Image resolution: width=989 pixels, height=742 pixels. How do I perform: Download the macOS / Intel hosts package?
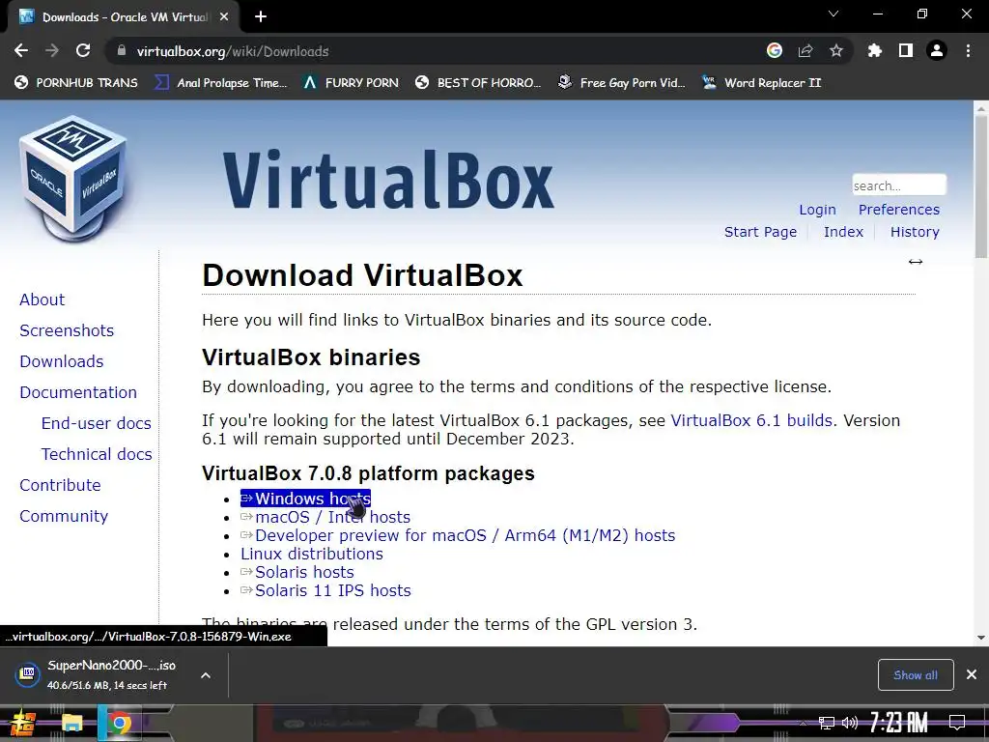325,518
